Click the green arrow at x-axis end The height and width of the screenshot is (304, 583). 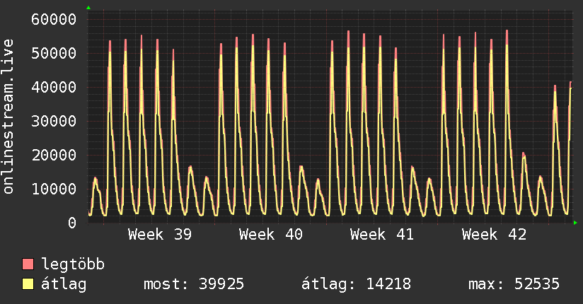click(x=575, y=223)
